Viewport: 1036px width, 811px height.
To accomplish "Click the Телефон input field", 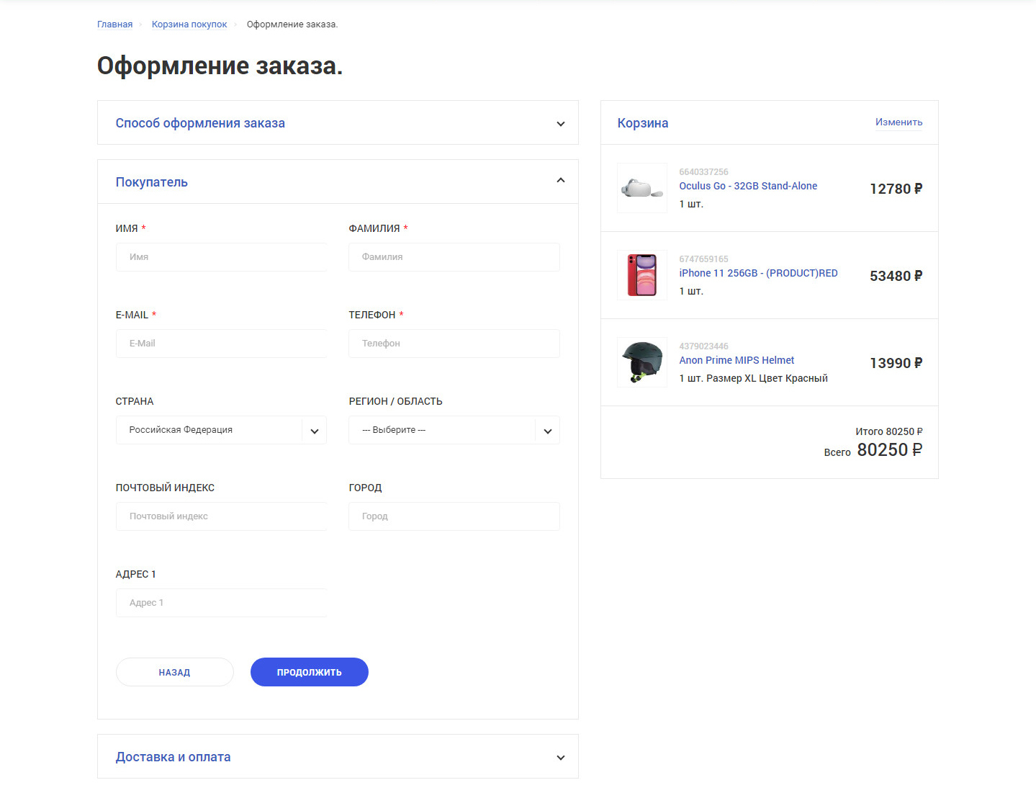I will point(454,344).
